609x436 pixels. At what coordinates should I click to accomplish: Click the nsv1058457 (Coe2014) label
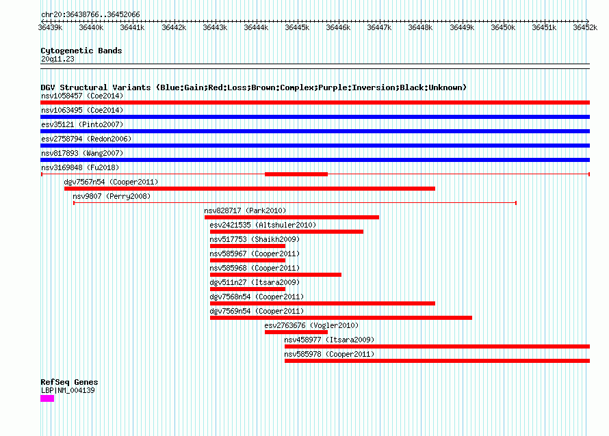coord(82,96)
